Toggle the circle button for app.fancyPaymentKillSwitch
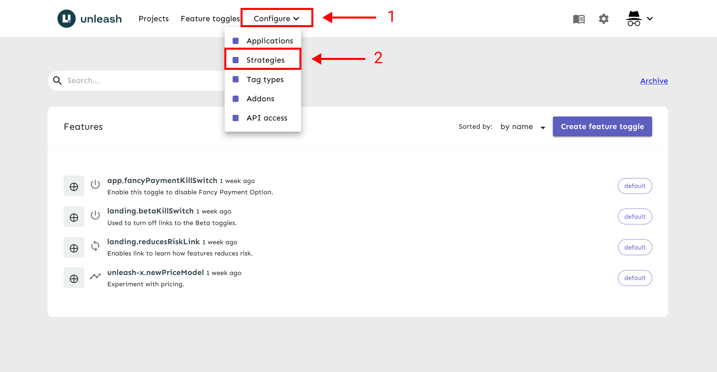 click(74, 186)
